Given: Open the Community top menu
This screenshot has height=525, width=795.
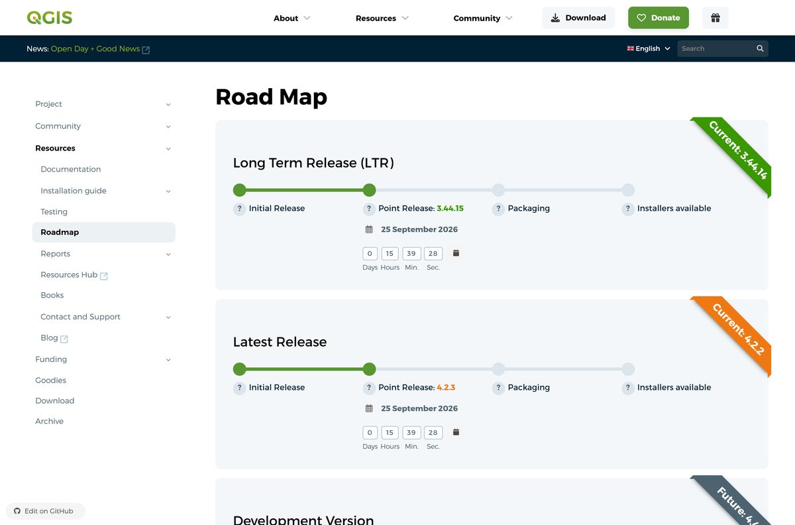Looking at the screenshot, I should [483, 18].
